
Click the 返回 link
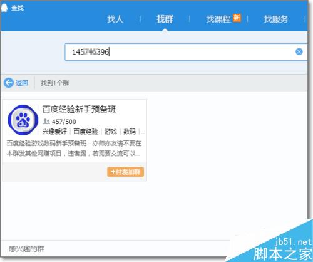22,83
